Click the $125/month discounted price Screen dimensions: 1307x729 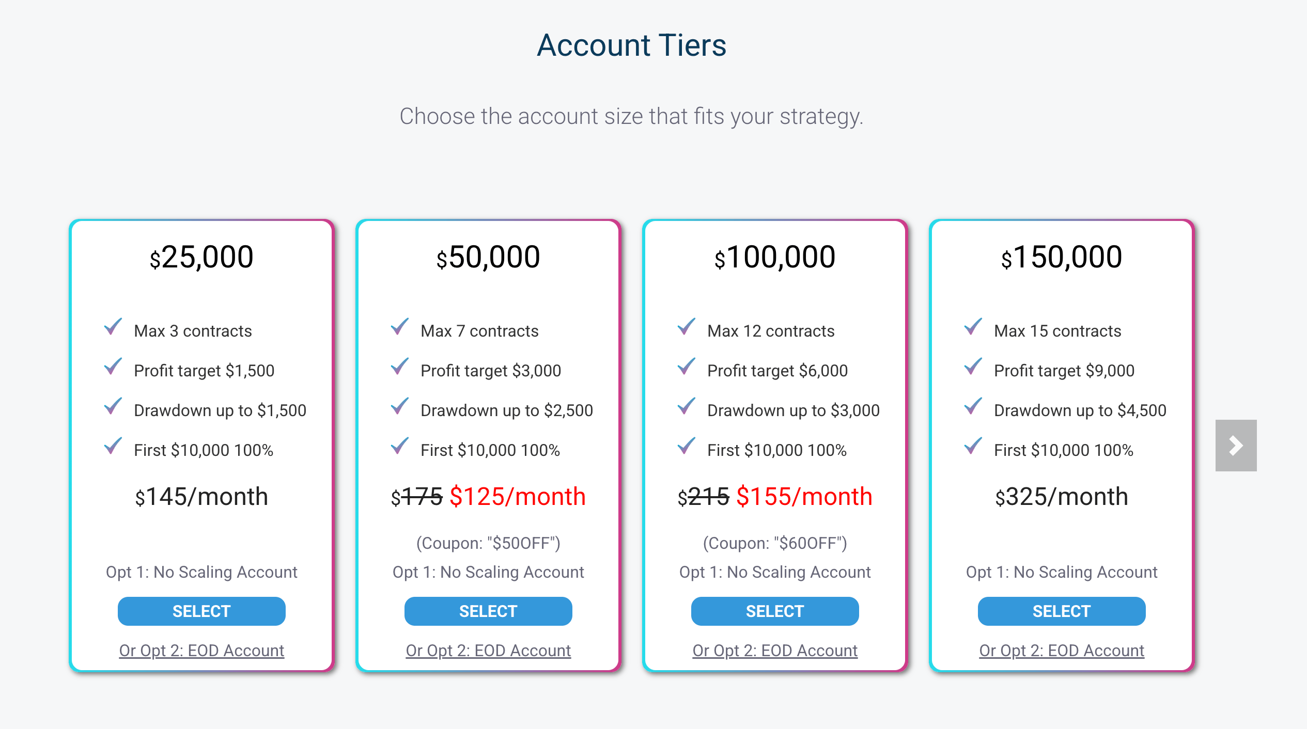517,497
